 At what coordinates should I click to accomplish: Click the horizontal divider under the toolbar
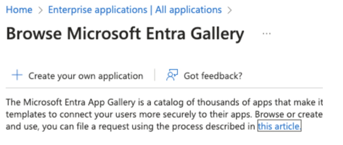tap(164, 88)
